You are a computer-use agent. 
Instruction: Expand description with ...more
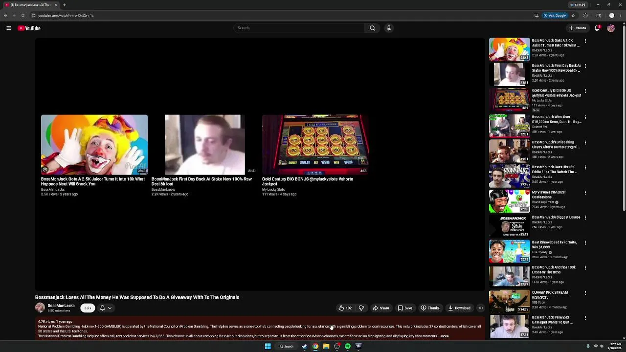pos(443,336)
